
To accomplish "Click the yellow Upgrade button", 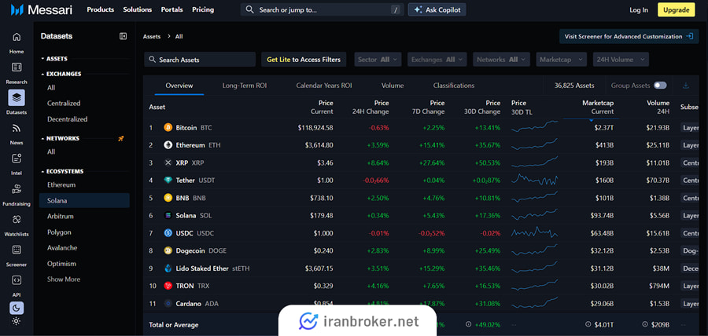I will tap(676, 10).
